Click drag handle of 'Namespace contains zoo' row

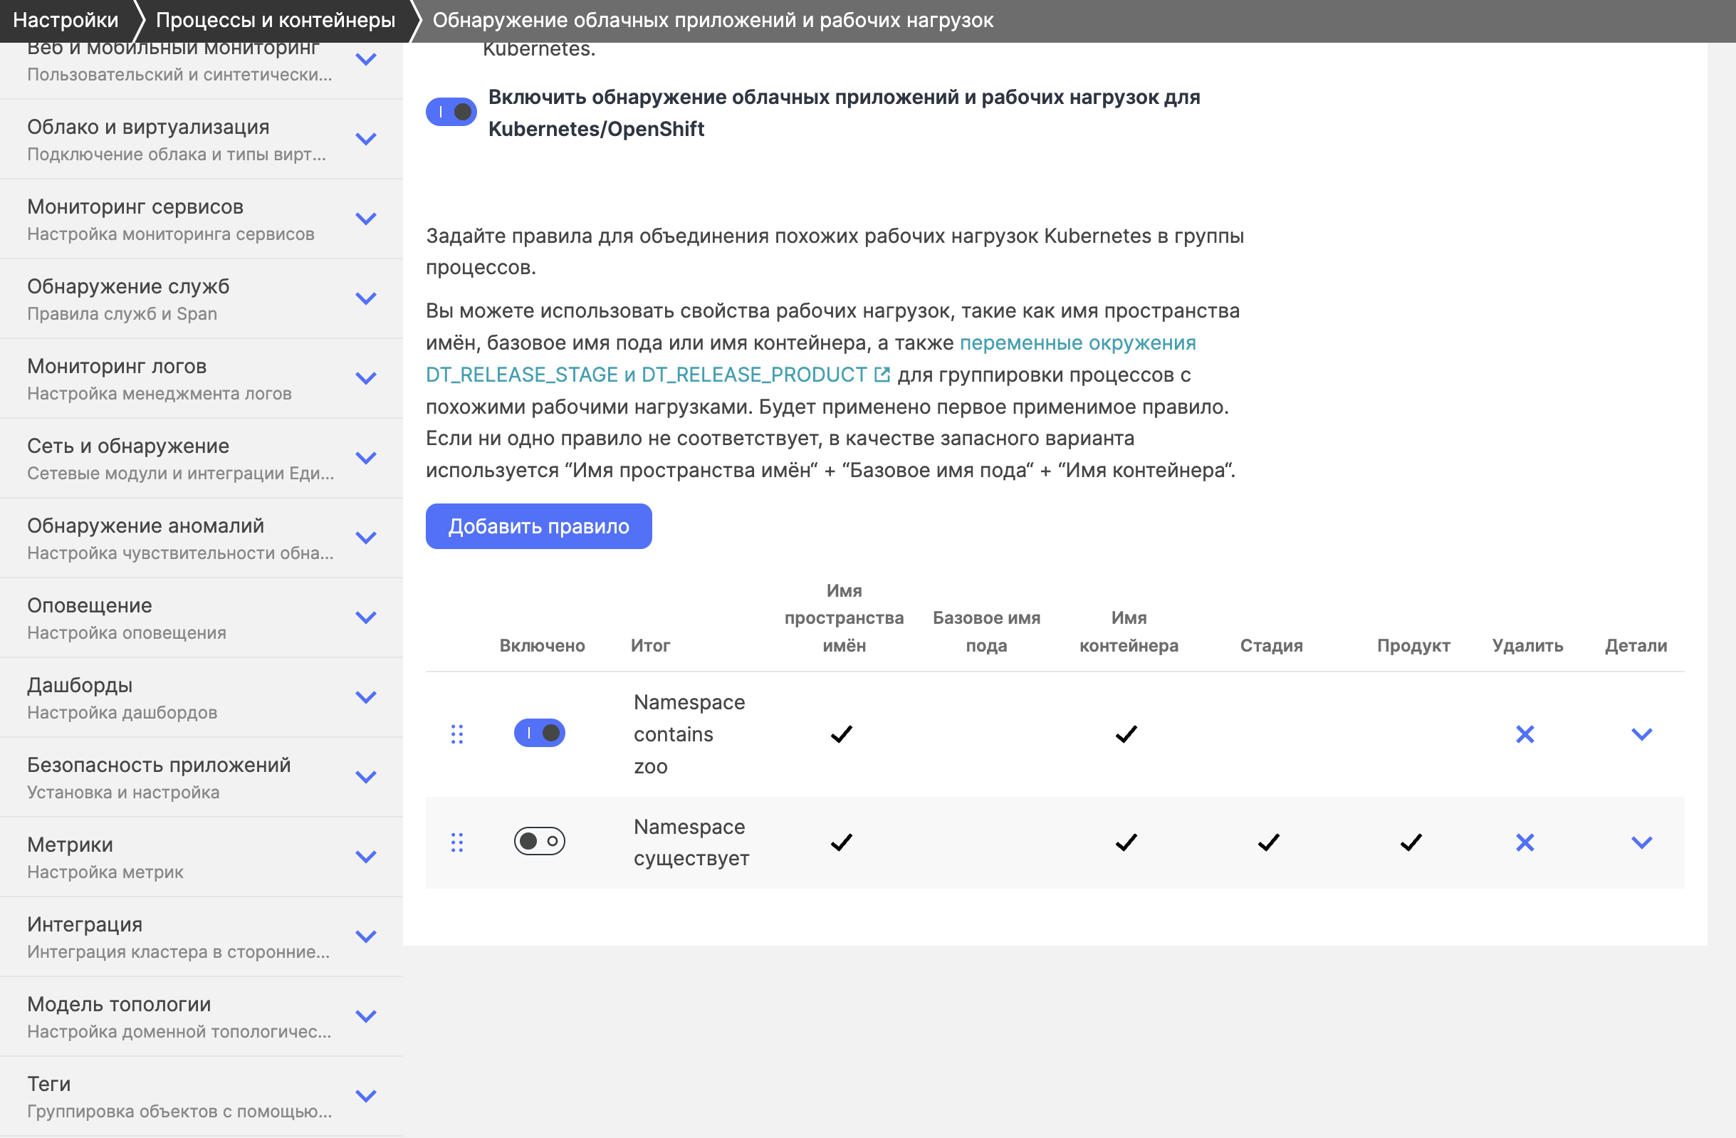pos(457,734)
